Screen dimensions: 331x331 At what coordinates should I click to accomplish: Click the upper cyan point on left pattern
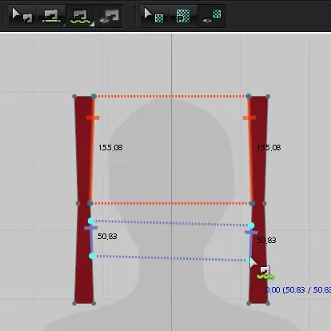[x=91, y=221]
